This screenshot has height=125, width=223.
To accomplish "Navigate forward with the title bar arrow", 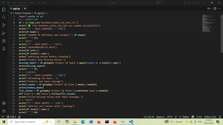I will click(66, 3).
